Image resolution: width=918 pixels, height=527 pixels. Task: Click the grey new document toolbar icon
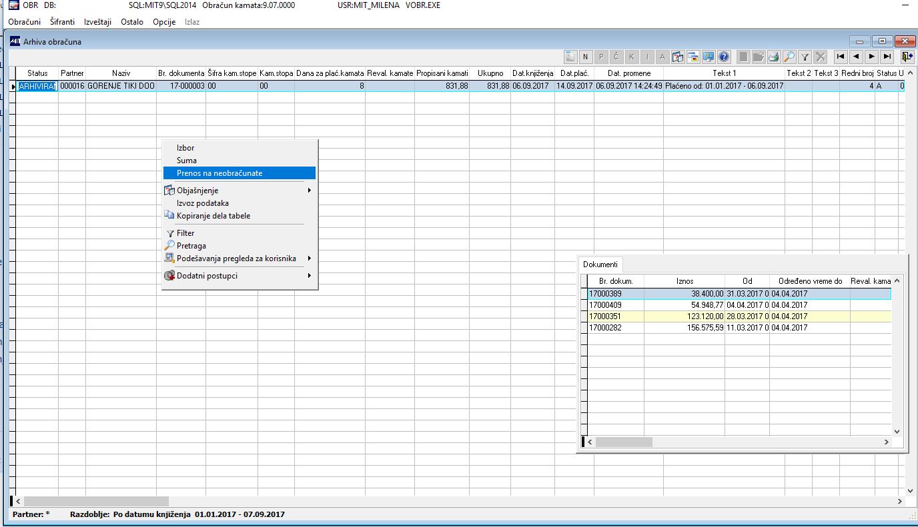point(743,57)
